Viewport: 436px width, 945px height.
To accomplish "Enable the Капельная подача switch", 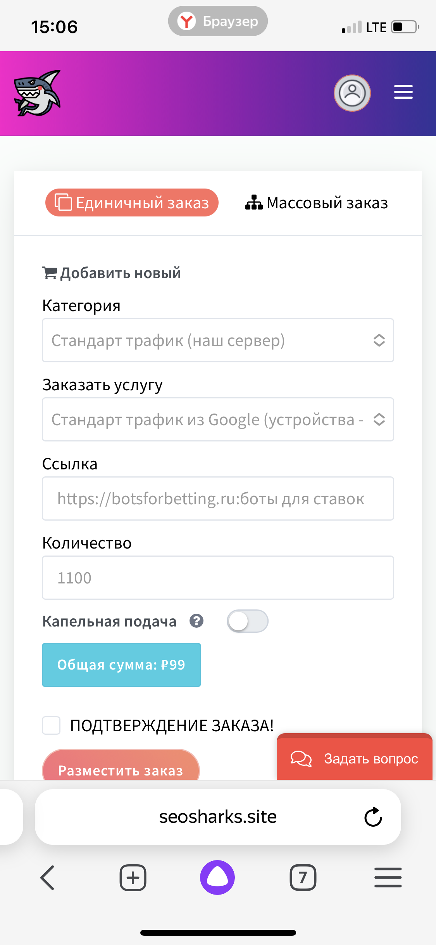I will point(247,621).
